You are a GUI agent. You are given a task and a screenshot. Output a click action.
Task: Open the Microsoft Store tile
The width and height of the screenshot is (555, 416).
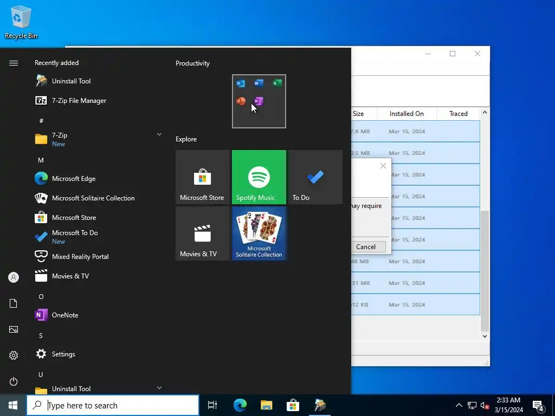tap(203, 177)
